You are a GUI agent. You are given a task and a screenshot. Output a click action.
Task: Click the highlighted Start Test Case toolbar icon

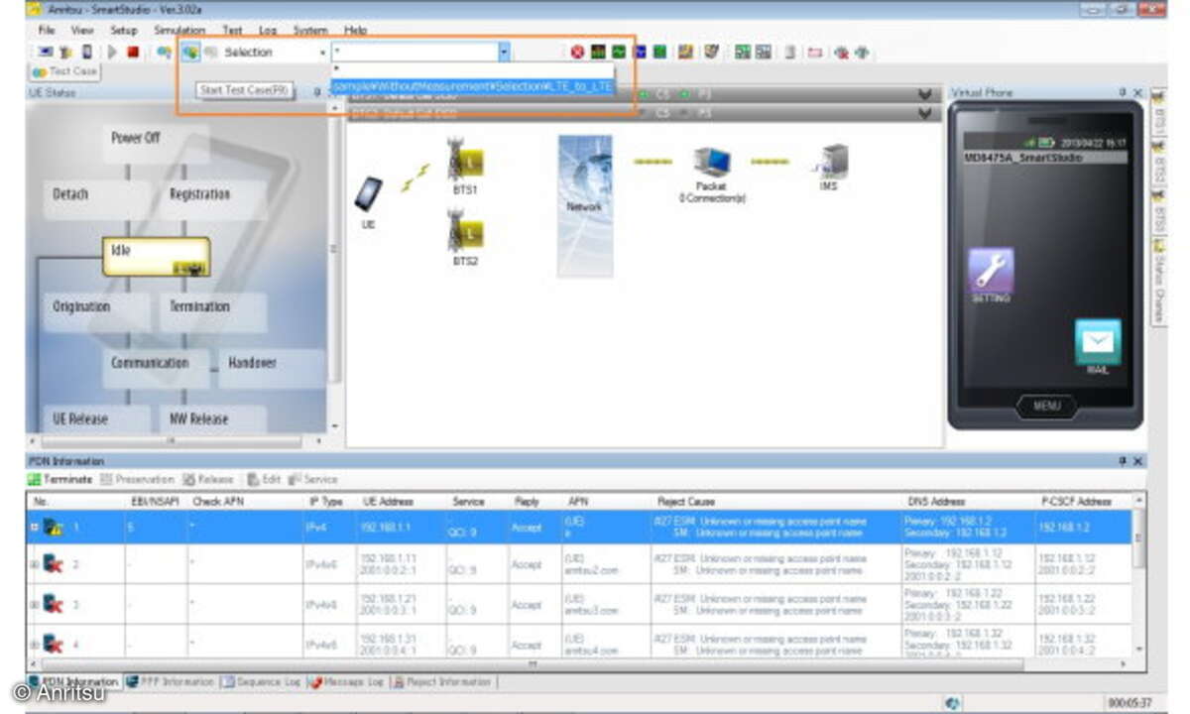(191, 52)
